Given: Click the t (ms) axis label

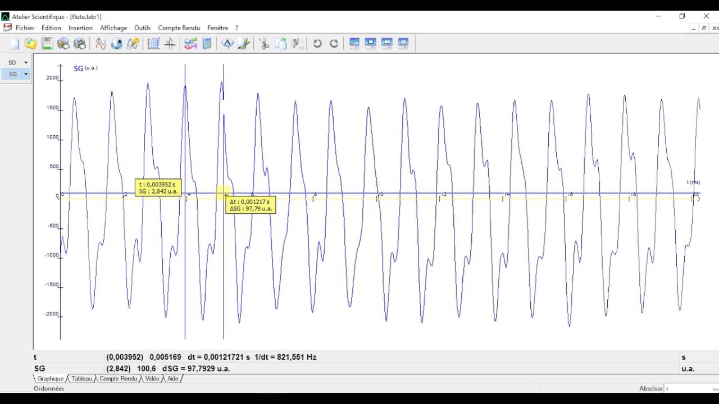Looking at the screenshot, I should click(694, 182).
